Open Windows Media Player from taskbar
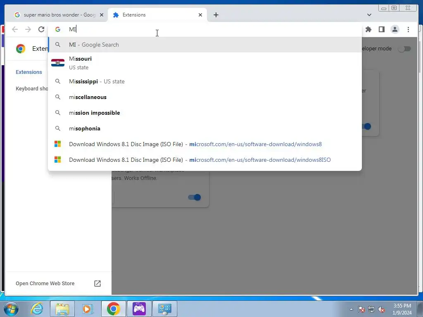 point(88,309)
